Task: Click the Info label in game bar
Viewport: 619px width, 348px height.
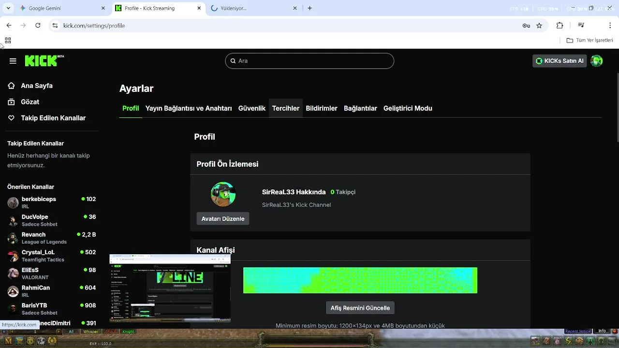Action: (602, 331)
